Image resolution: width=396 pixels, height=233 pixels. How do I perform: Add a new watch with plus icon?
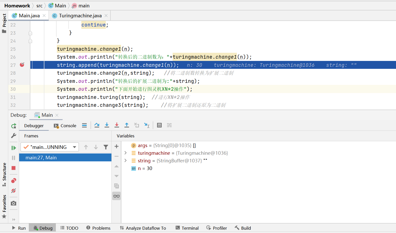(x=117, y=146)
